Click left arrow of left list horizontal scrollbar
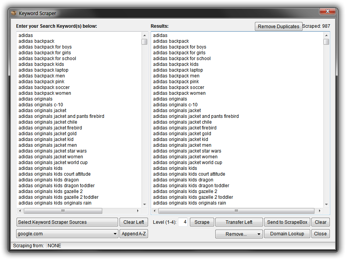The width and height of the screenshot is (346, 260). pos(20,211)
